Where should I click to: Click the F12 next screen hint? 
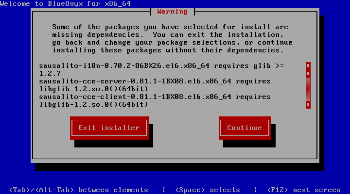304,190
